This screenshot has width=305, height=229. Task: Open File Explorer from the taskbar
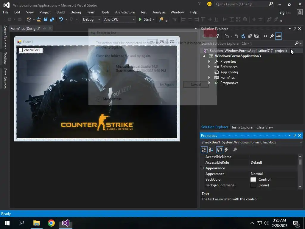point(36,223)
